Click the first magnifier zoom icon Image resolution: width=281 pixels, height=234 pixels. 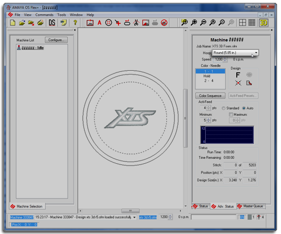184,22
